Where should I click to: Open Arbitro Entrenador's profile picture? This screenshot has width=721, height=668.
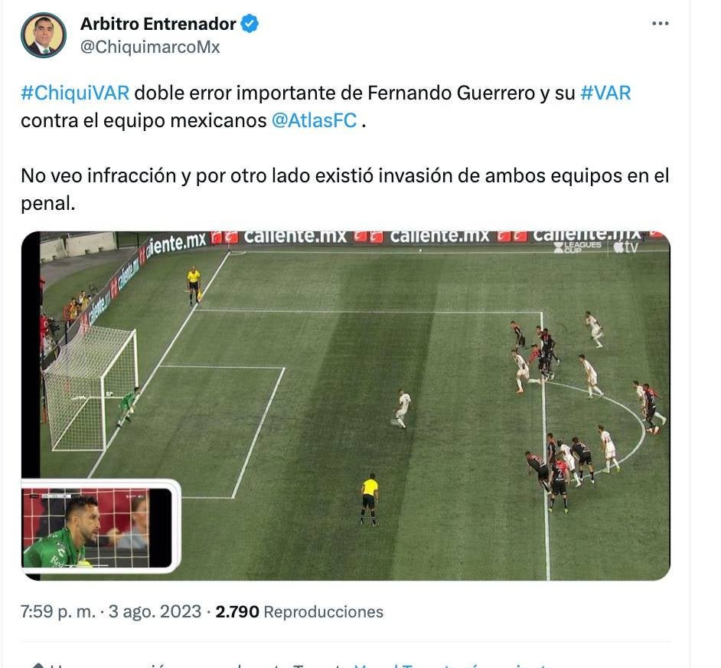(43, 35)
